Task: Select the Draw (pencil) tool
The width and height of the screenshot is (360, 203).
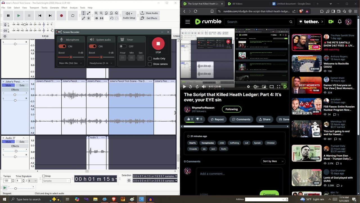Action: tap(84, 18)
